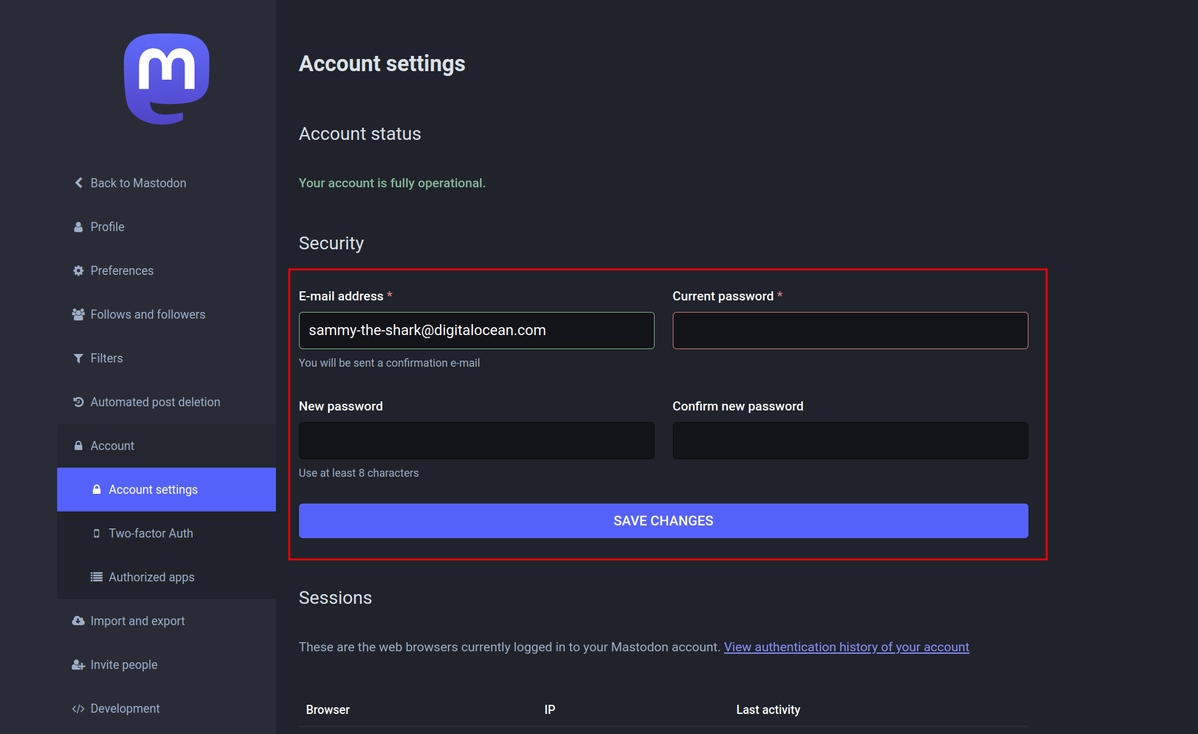
Task: Click the phone icon next to Two-factor Auth
Action: pos(97,533)
